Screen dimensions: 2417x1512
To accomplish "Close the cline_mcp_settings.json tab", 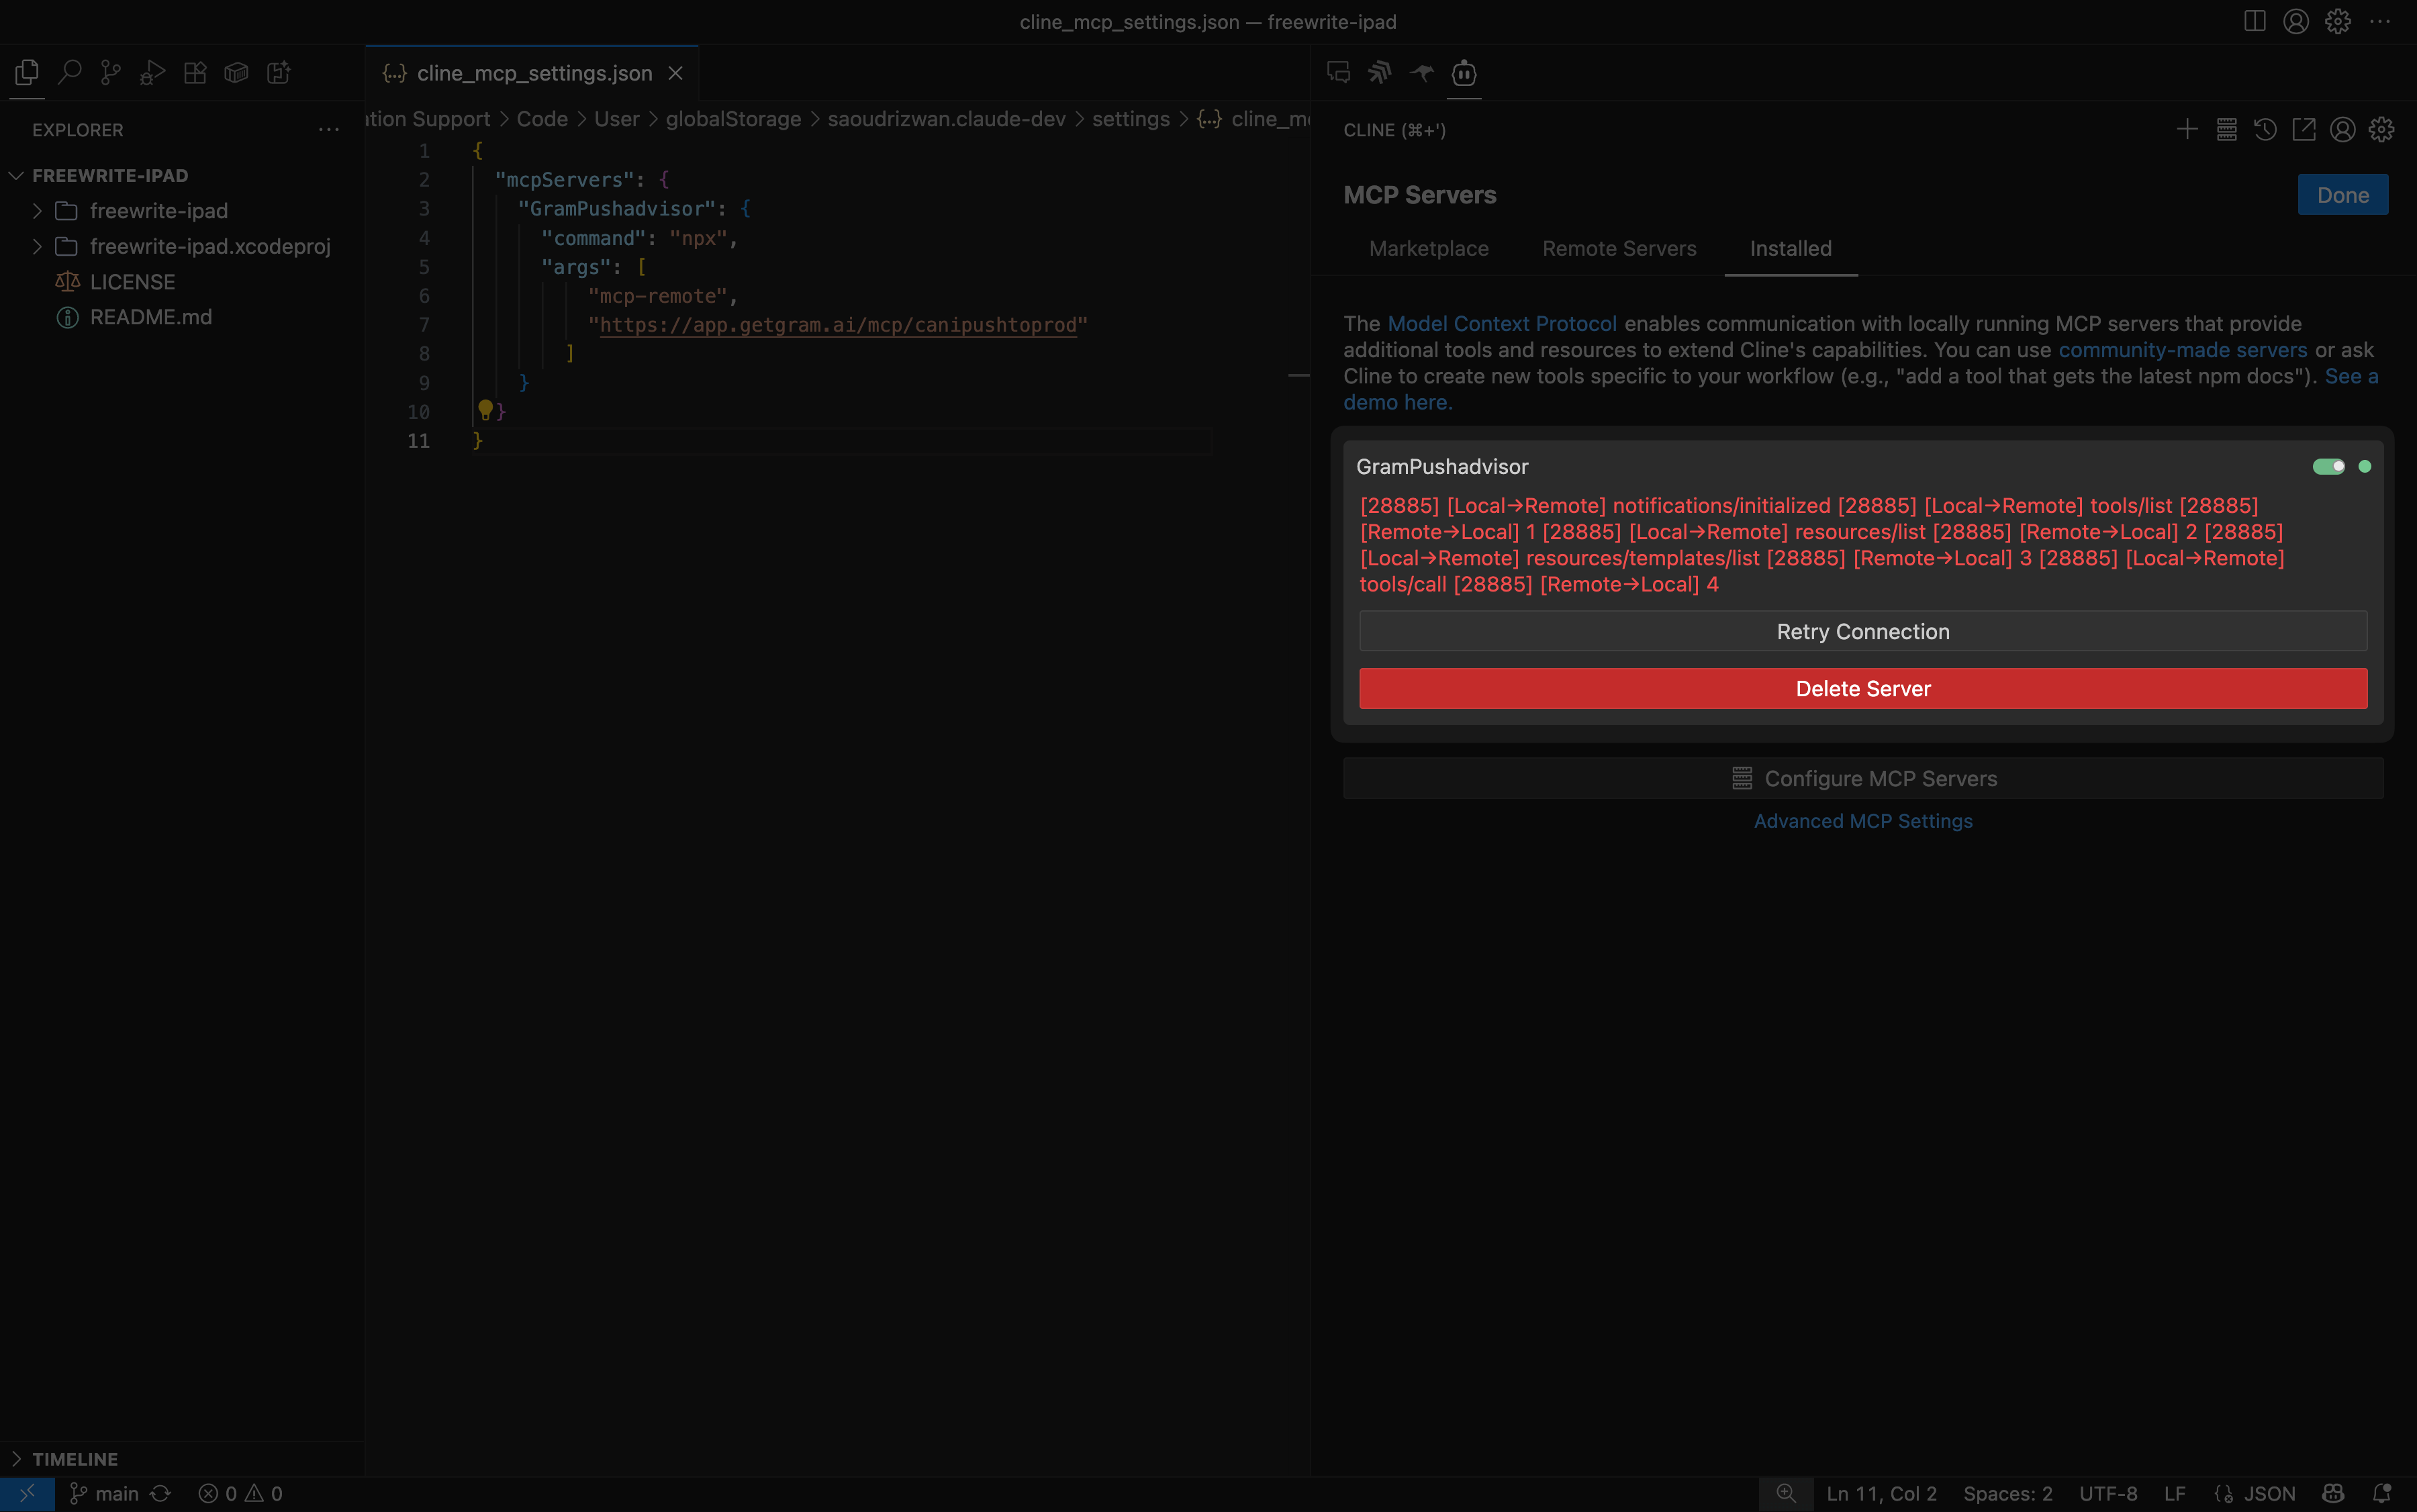I will pyautogui.click(x=676, y=73).
